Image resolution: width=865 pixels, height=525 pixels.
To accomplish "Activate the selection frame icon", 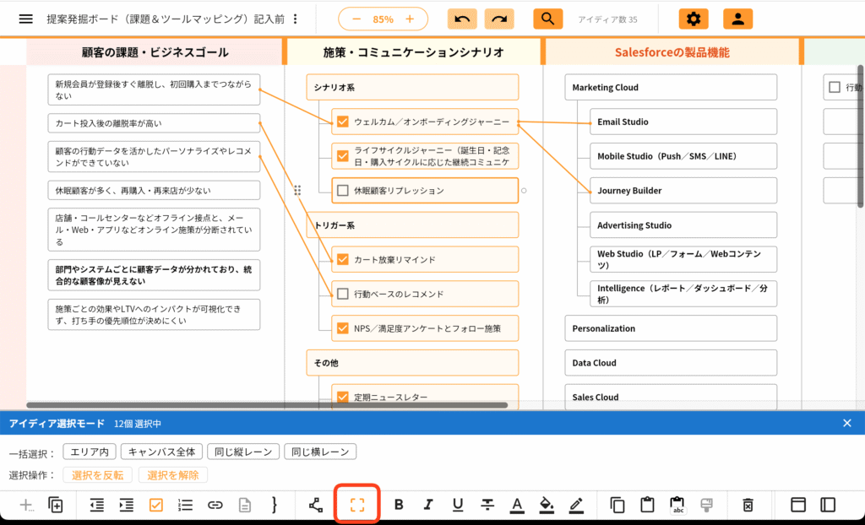I will (356, 504).
